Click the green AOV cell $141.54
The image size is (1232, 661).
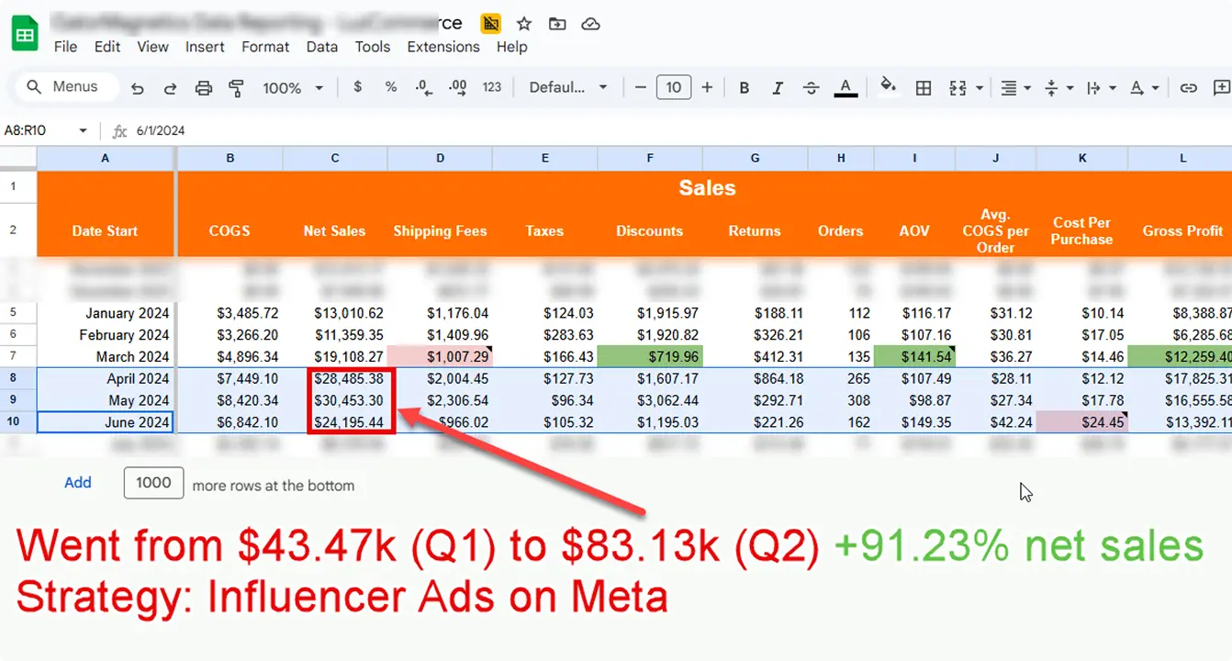click(914, 356)
